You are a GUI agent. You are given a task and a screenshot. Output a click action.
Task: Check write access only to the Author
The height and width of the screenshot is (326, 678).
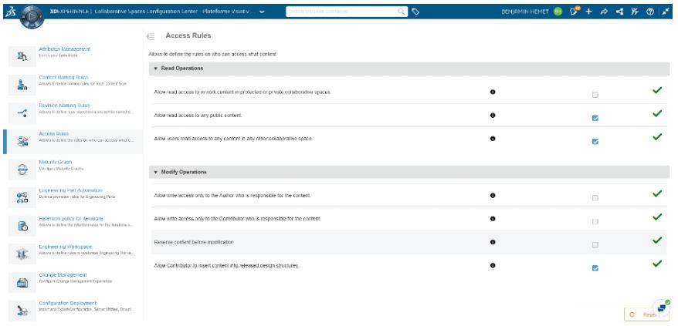[x=595, y=198]
